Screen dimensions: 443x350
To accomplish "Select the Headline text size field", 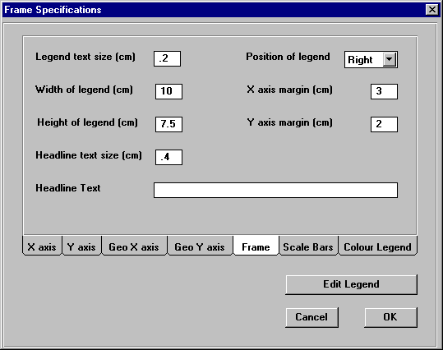I will pyautogui.click(x=168, y=157).
